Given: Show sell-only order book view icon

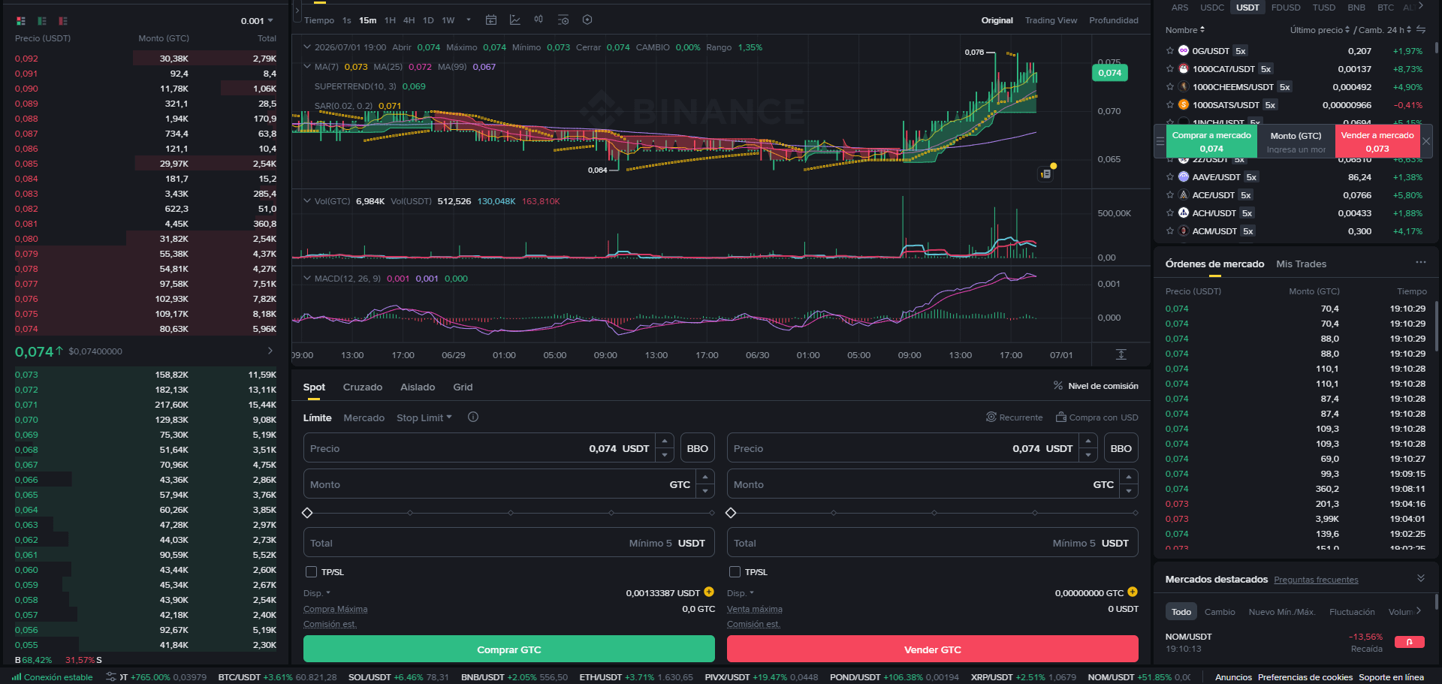Looking at the screenshot, I should [x=63, y=21].
